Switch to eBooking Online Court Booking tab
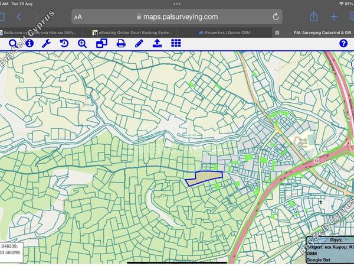 [132, 33]
